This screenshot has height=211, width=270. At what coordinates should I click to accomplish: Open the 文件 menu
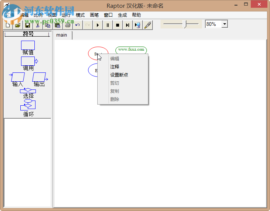point(10,15)
